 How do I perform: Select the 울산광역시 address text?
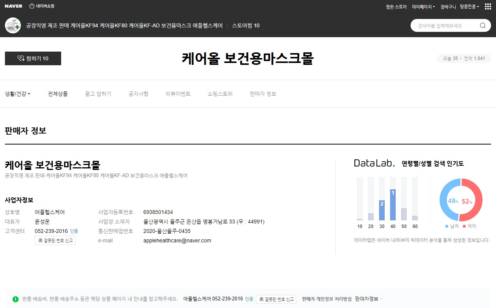(204, 222)
